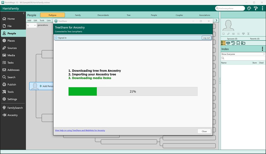
Task: Switch to the People list tab
Action: click(154, 15)
